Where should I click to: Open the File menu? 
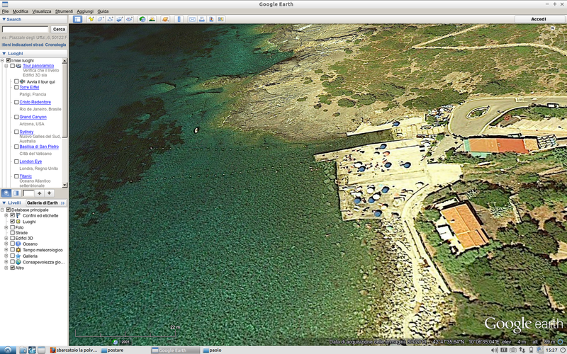coord(5,11)
